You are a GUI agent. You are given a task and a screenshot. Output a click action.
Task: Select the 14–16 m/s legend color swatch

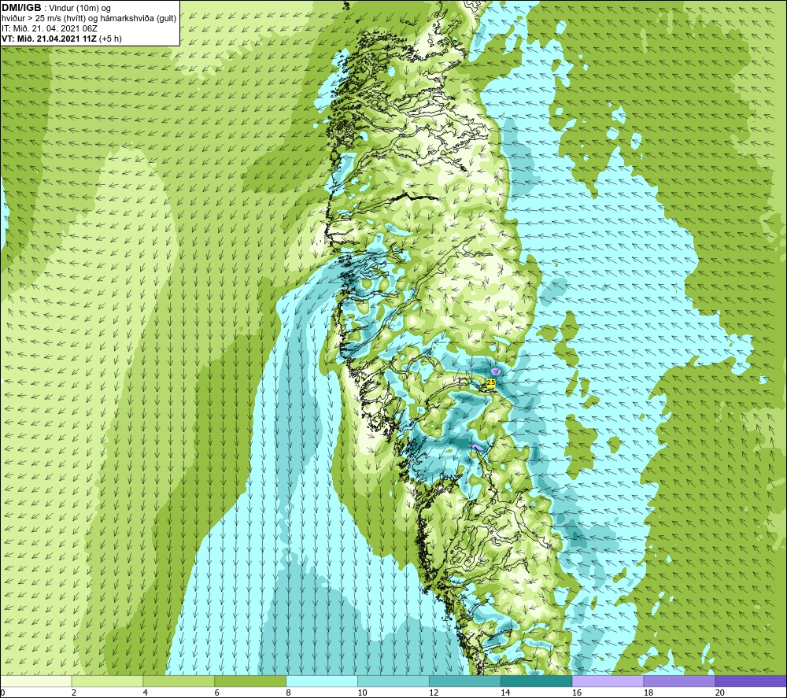pos(537,681)
